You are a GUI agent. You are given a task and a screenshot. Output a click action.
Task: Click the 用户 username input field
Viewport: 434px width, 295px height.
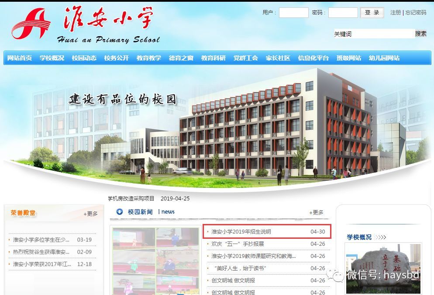(293, 13)
